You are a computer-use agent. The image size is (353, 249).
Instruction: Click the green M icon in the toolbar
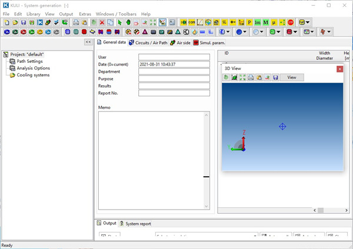click(266, 22)
